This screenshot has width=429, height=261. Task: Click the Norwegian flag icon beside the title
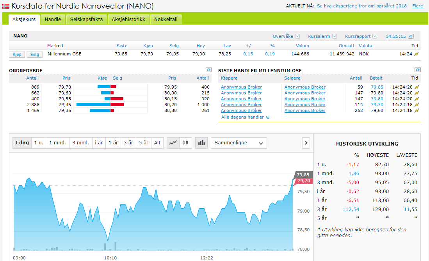click(6, 6)
